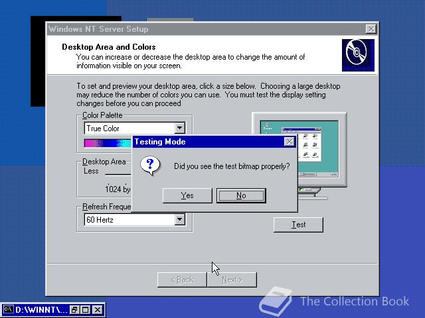Click the 'Less' label under Desktop Area
Viewport: 425px width, 318px height.
[x=91, y=171]
